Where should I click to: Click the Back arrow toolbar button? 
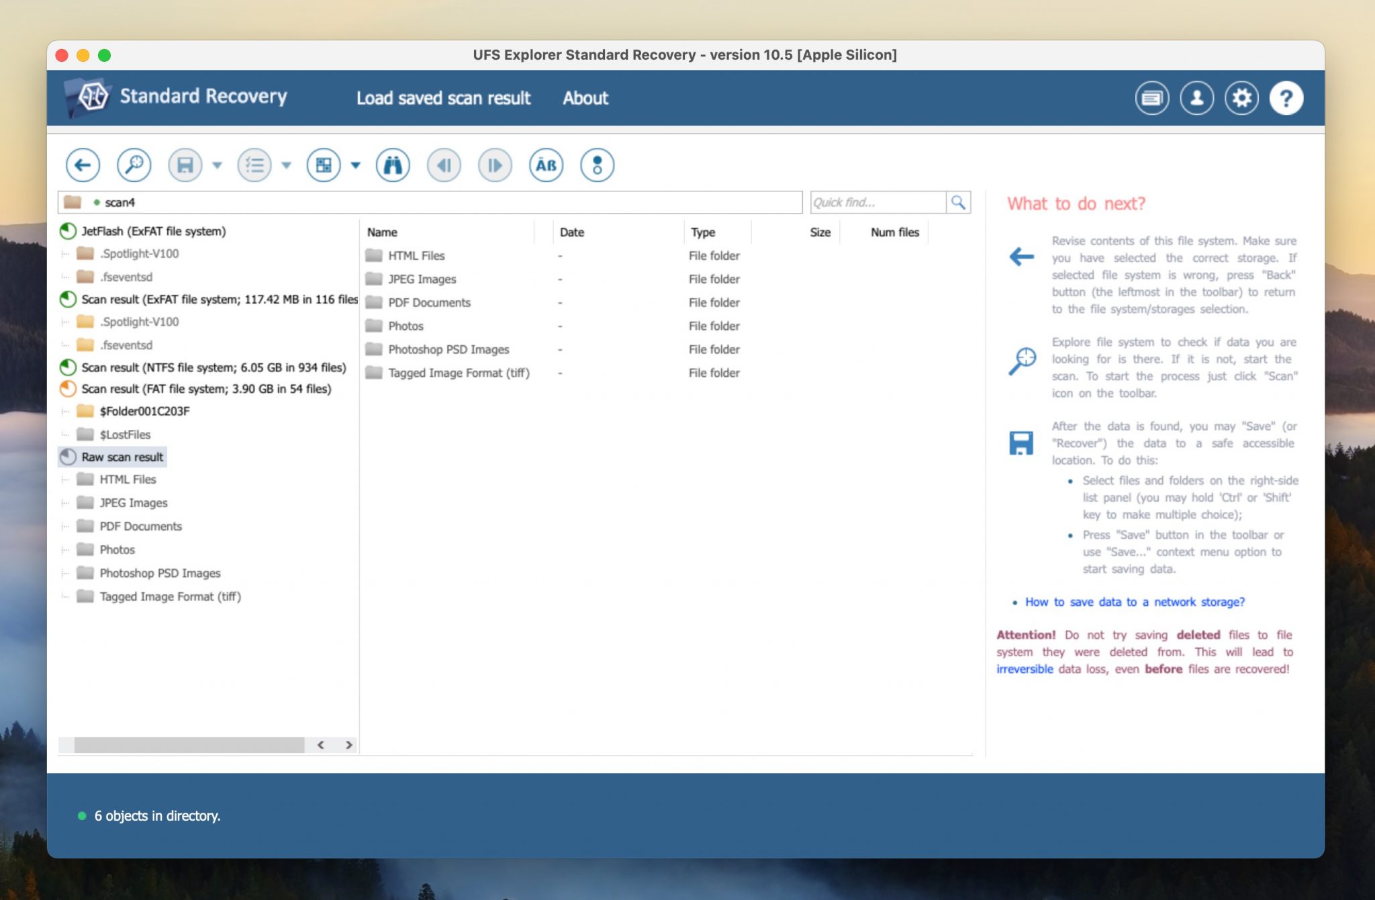(83, 165)
